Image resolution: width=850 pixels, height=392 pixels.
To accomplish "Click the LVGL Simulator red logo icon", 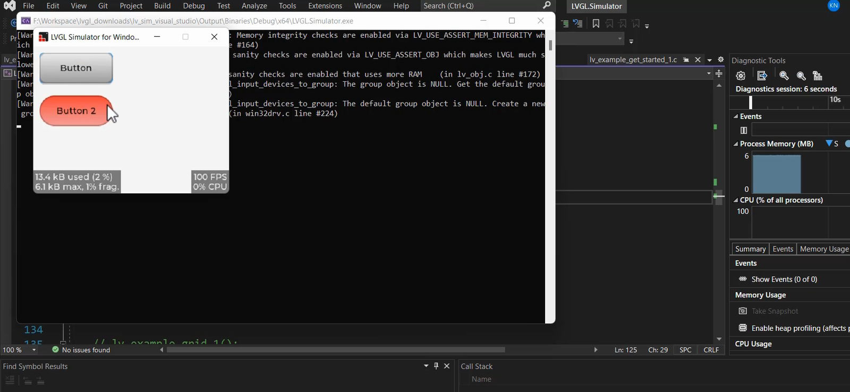I will click(44, 37).
